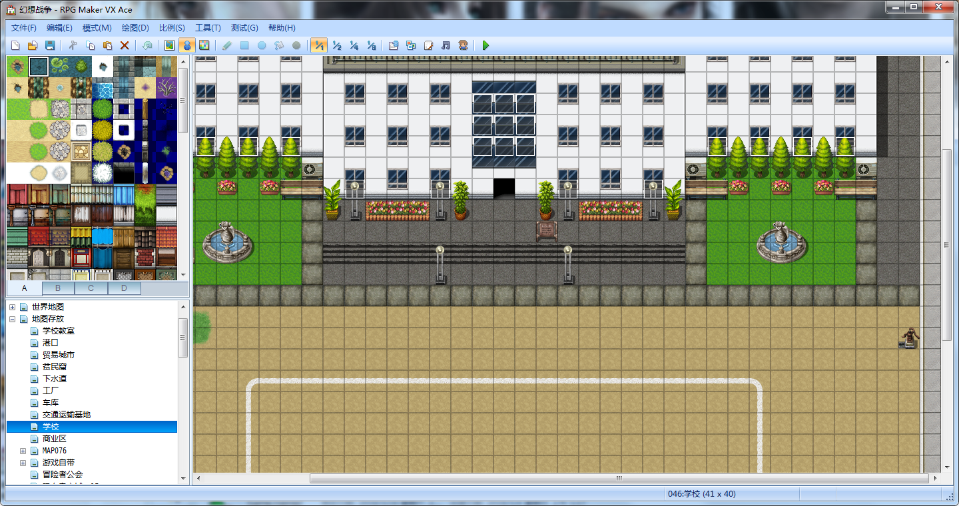Select the Ellipse drawing tool
Image resolution: width=959 pixels, height=506 pixels.
pos(262,45)
